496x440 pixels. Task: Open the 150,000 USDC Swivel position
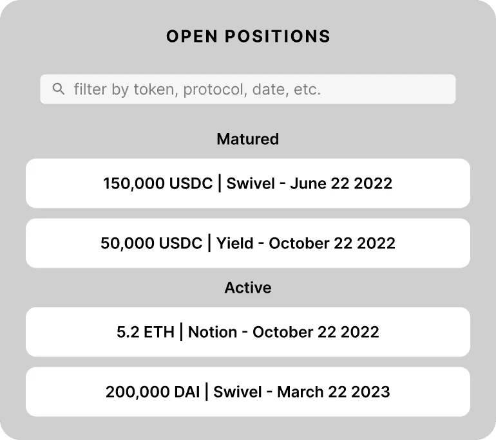(247, 183)
